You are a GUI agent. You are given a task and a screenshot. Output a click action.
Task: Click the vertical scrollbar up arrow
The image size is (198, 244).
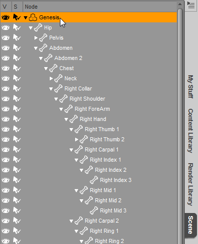(180, 4)
